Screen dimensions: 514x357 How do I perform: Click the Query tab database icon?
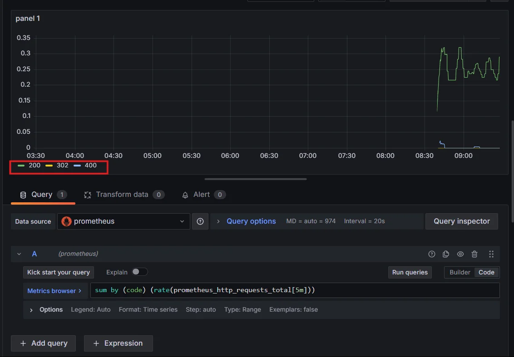(23, 195)
